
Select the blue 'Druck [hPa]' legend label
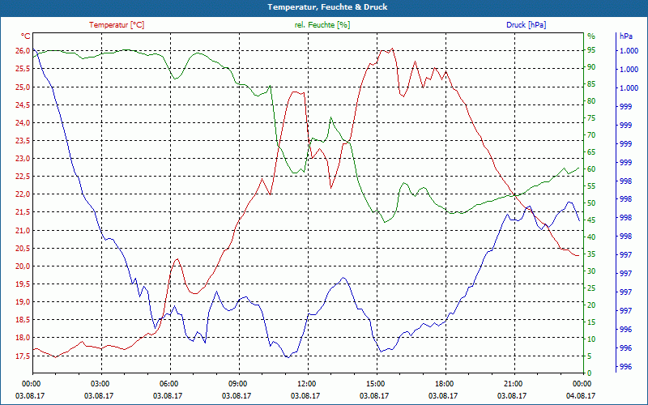526,25
